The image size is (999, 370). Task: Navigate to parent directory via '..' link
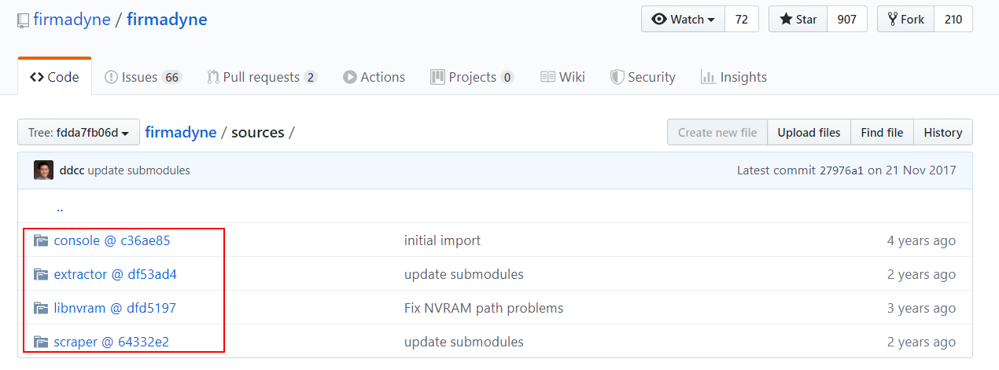(x=60, y=207)
